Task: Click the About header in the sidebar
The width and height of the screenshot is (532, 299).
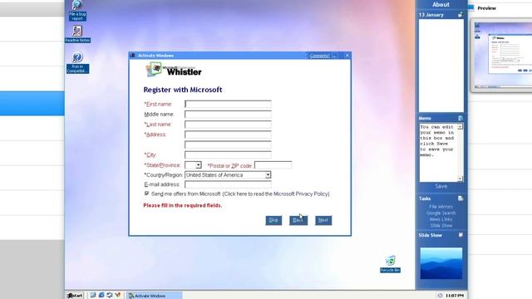Action: tap(441, 4)
